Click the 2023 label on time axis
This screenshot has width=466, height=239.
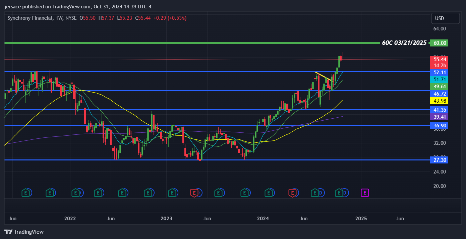click(166, 219)
